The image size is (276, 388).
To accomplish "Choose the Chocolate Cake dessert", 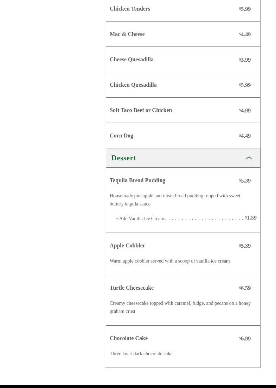I will 129,338.
